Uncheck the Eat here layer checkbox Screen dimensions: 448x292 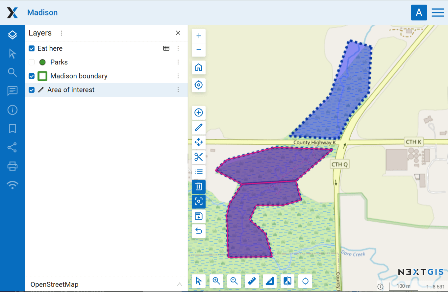click(32, 48)
